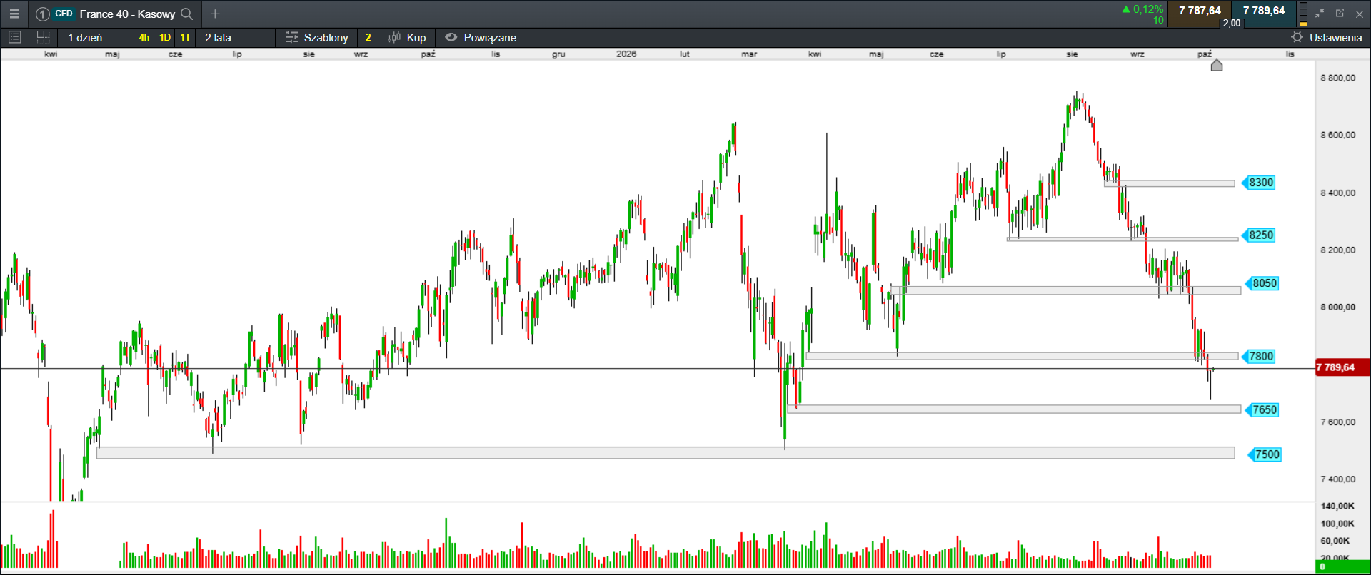Click buy price 7 789,64
The height and width of the screenshot is (575, 1371).
(1264, 11)
